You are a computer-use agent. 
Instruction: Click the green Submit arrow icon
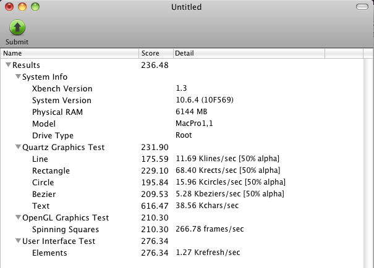[x=17, y=27]
